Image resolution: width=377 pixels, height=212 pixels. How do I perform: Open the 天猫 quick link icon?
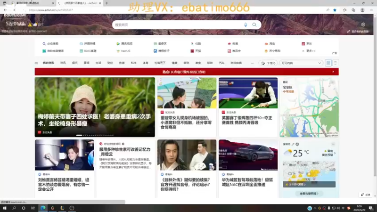(192, 51)
